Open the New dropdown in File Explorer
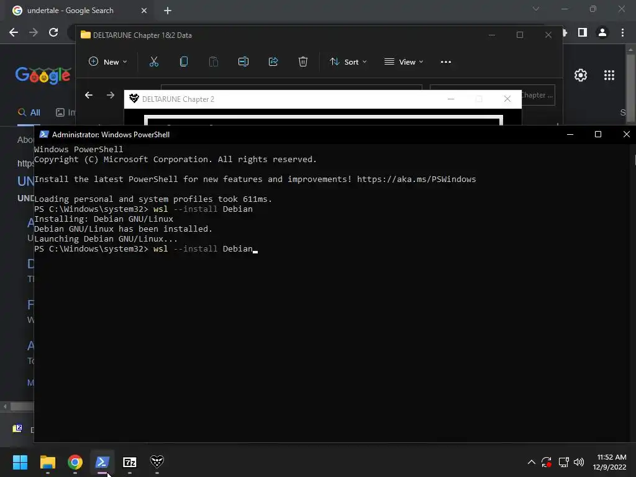This screenshot has height=477, width=636. pyautogui.click(x=108, y=61)
